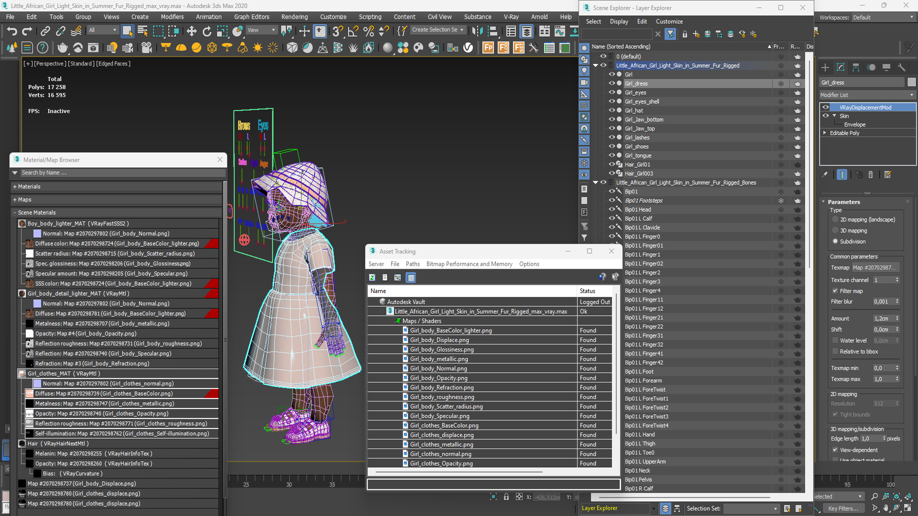Click the V-Ray sphere light icon
This screenshot has height=516, width=918.
[197, 48]
